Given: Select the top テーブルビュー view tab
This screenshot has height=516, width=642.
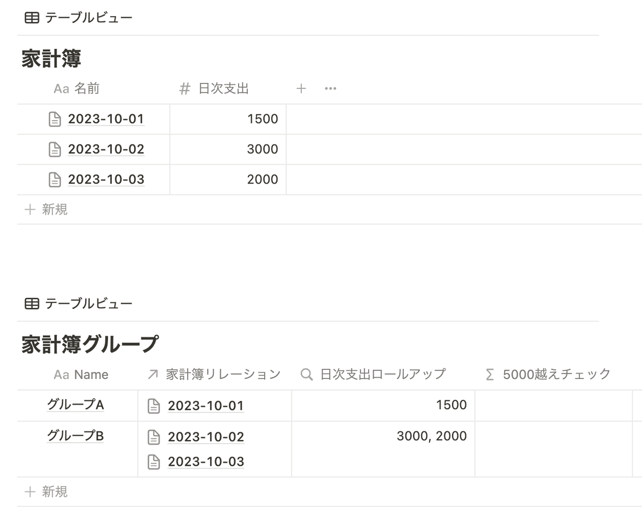Looking at the screenshot, I should pos(79,18).
